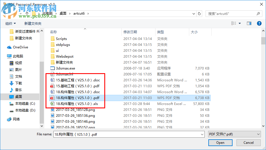Toggle the preview pane icon
266x150 pixels.
point(249,23)
